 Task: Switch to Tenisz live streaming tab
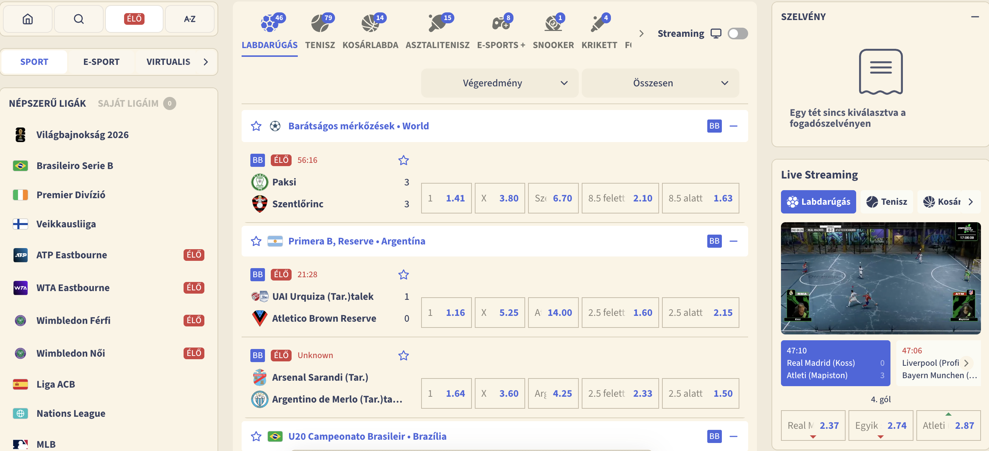(x=886, y=201)
